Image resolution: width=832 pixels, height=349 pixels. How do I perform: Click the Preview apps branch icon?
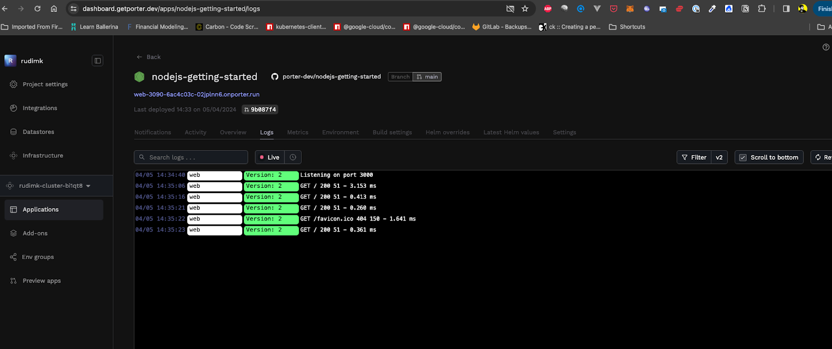(x=14, y=281)
